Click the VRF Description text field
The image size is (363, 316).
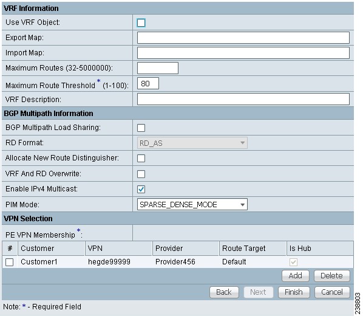pyautogui.click(x=243, y=99)
